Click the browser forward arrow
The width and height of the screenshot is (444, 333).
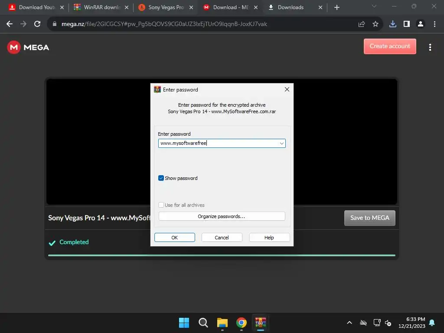[23, 24]
